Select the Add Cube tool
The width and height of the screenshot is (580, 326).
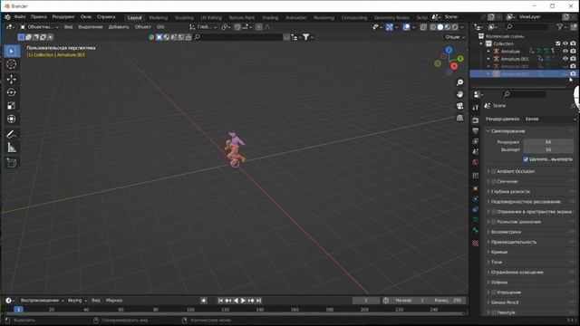[x=12, y=163]
